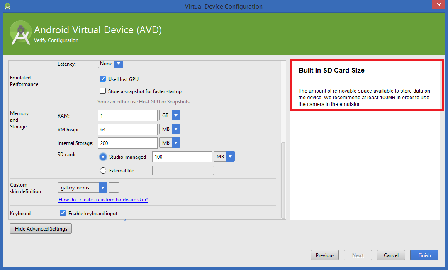Open the galaxy_nexus skin dropdown
This screenshot has width=448, height=270.
(83, 188)
